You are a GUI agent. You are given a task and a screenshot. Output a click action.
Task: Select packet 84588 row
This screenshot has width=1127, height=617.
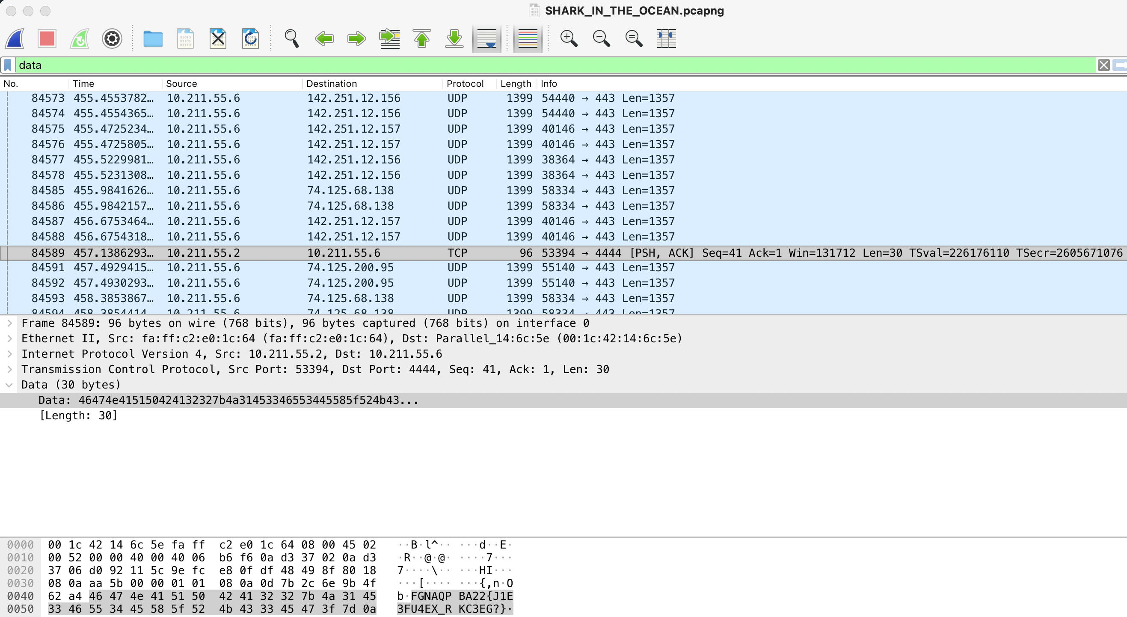[563, 237]
